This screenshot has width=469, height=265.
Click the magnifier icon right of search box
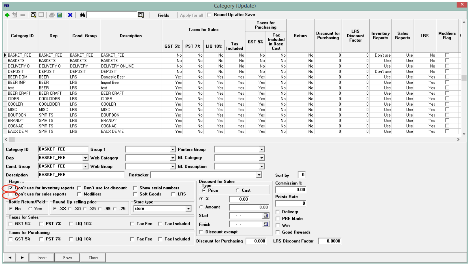pos(141,15)
